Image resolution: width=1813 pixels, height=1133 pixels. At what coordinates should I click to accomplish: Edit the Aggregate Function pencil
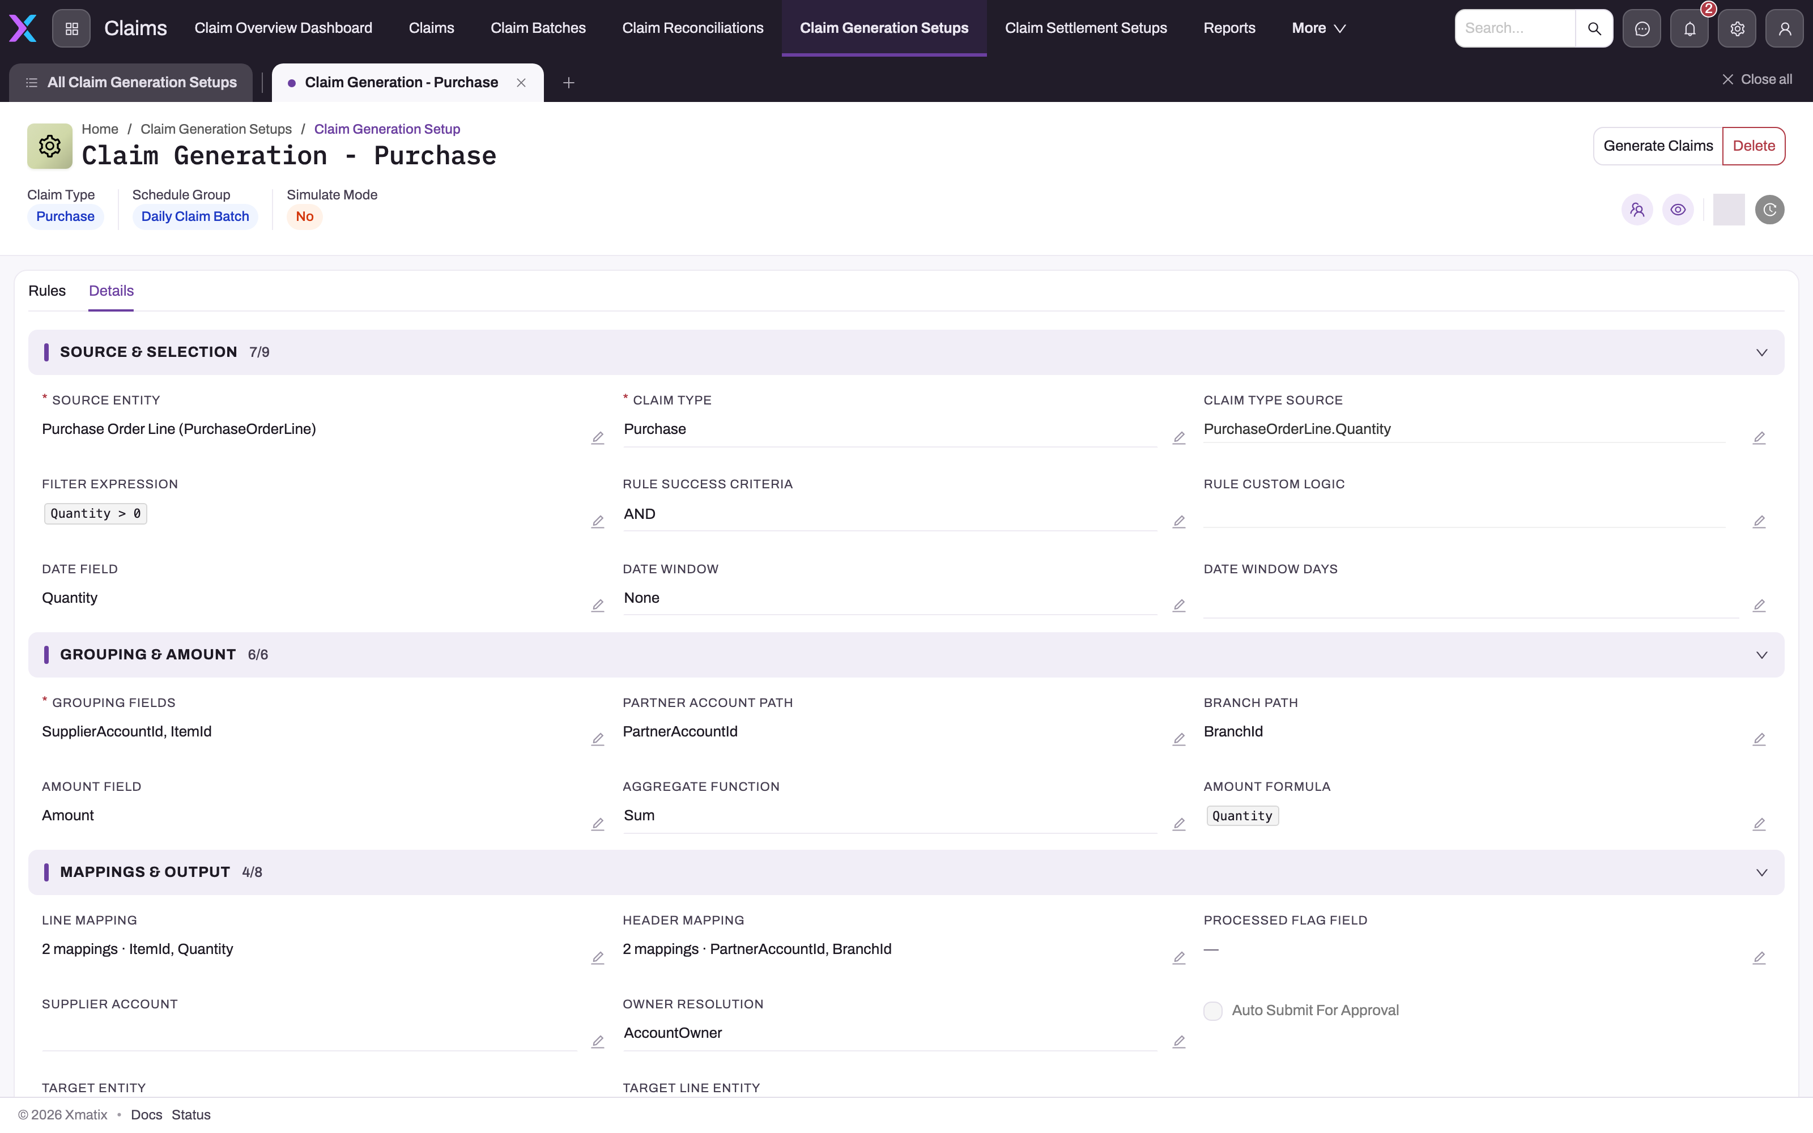[x=1179, y=824]
